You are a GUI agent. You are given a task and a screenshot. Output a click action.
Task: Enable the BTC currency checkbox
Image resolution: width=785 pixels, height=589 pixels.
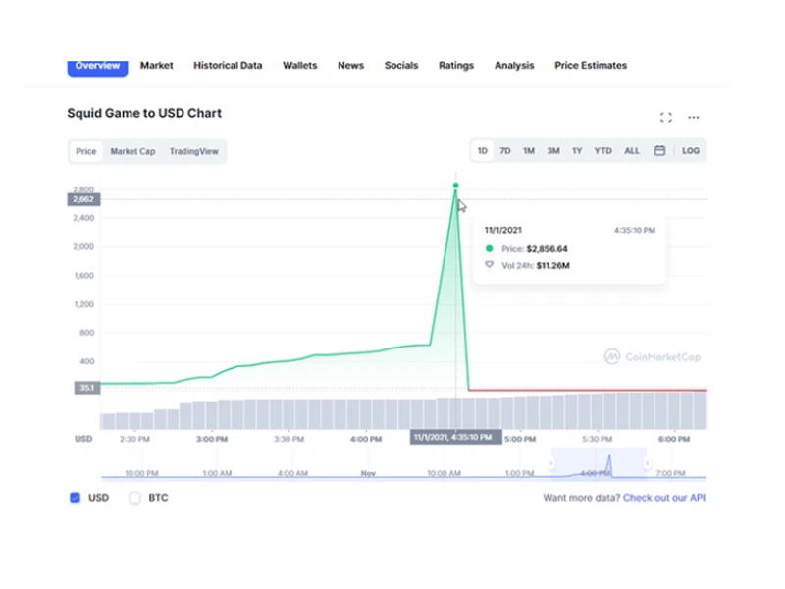click(134, 498)
